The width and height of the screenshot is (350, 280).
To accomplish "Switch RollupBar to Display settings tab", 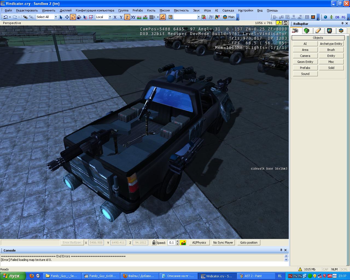I will pyautogui.click(x=329, y=30).
